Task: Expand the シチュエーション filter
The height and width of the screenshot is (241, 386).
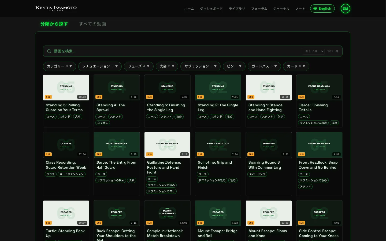Action: point(100,66)
